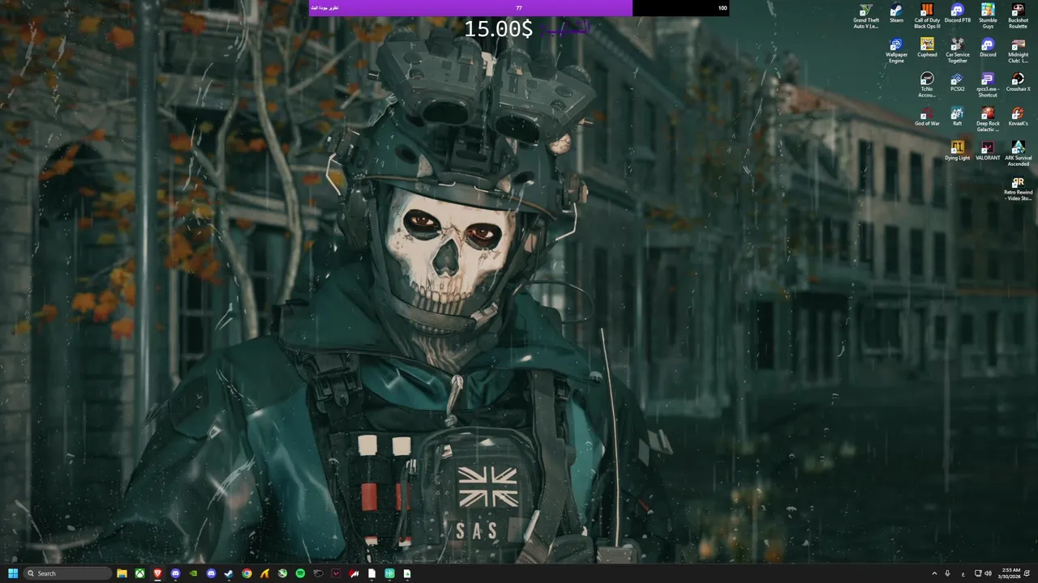1038x583 pixels.
Task: Select the TcNo Account Switcher desktop icon
Action: pos(927,84)
